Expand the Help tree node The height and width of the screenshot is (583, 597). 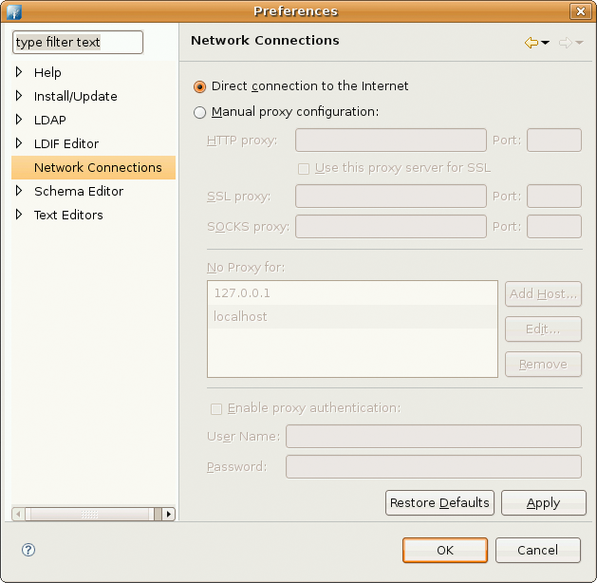[x=19, y=72]
